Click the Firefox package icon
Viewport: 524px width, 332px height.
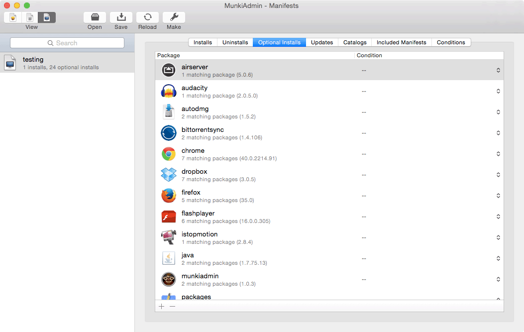[x=169, y=196]
